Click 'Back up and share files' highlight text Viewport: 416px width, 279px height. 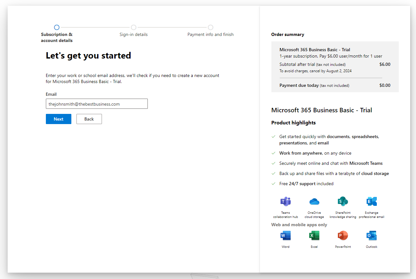click(334, 173)
